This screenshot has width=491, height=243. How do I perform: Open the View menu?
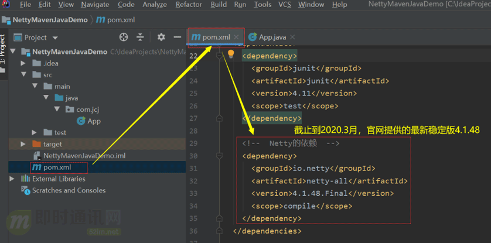(66, 5)
